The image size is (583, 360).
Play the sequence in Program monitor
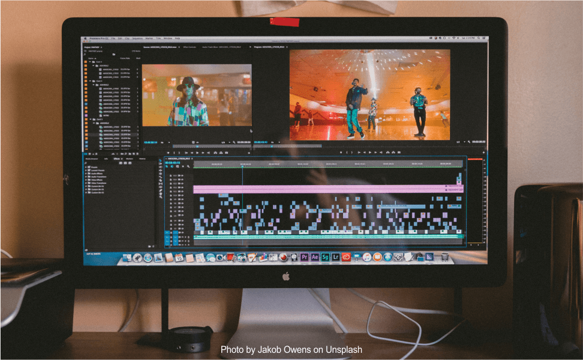point(369,152)
